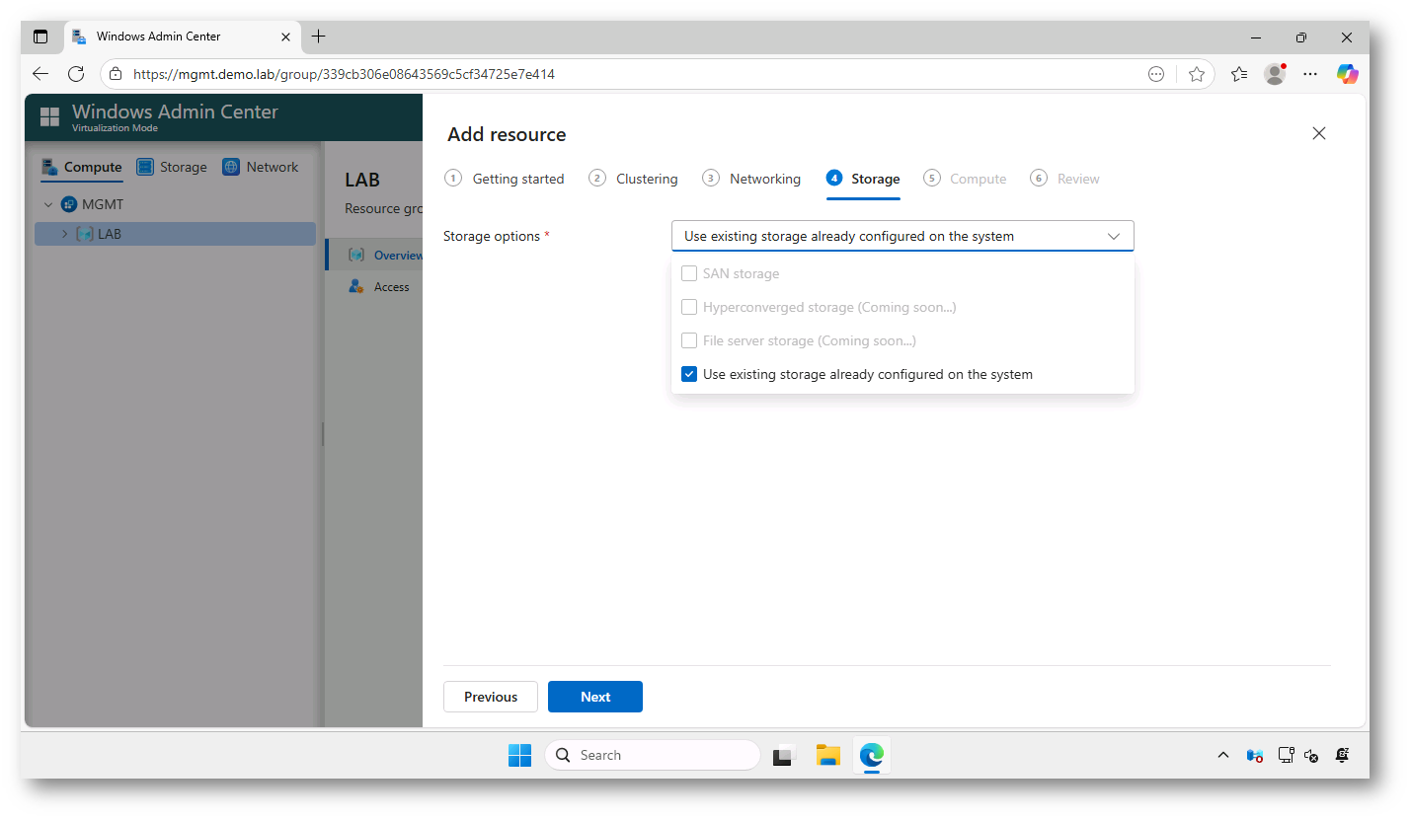Close the Add resource panel
Image resolution: width=1411 pixels, height=820 pixels.
[x=1318, y=133]
